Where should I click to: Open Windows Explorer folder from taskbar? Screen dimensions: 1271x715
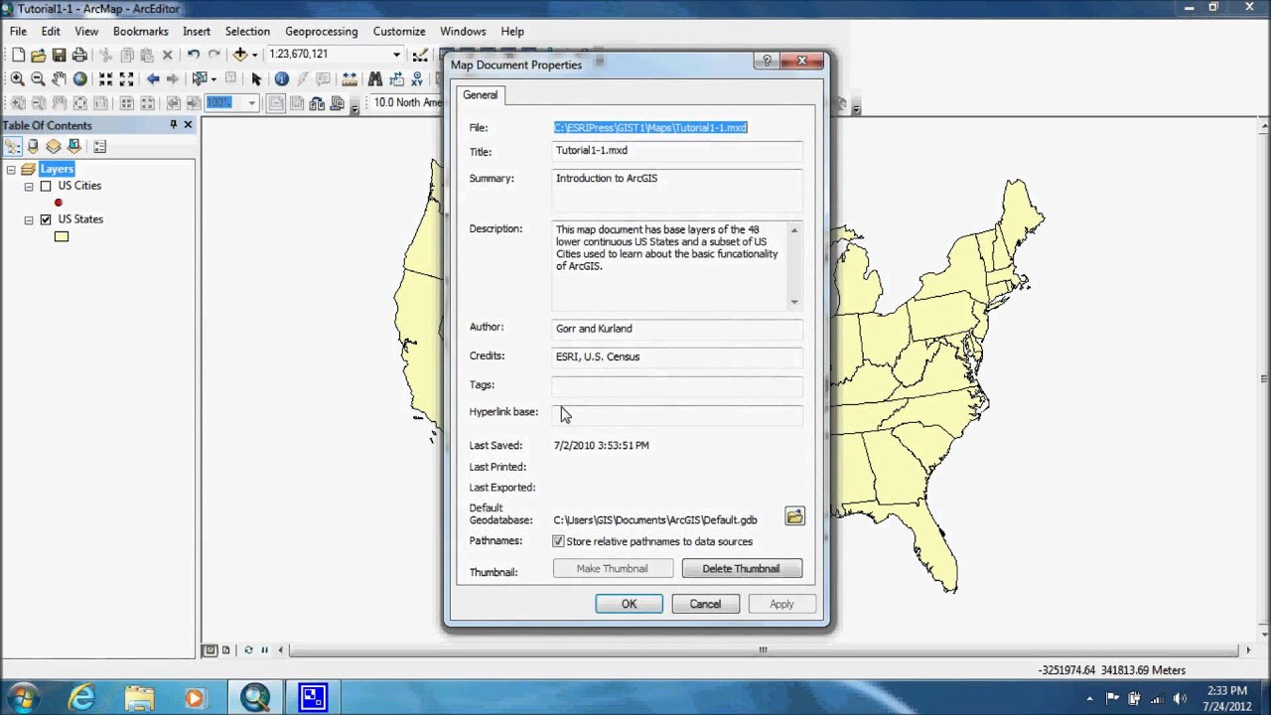coord(139,698)
